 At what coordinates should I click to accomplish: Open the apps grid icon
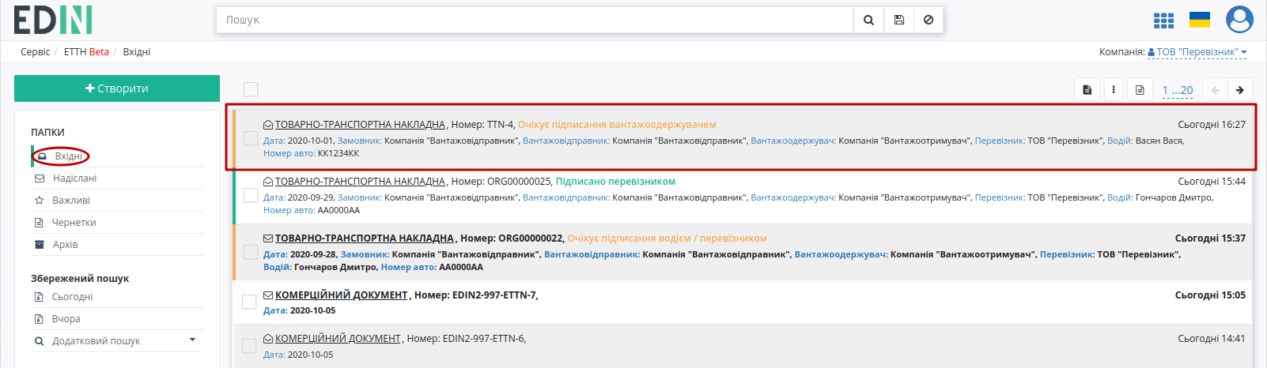1163,21
